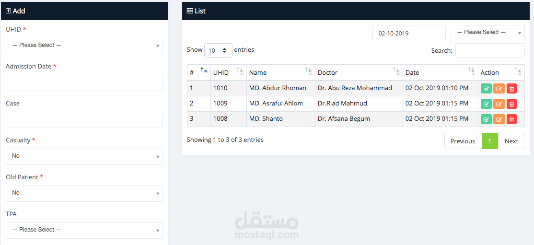This screenshot has width=534, height=245.
Task: Focus the table Search box
Action: coord(489,50)
